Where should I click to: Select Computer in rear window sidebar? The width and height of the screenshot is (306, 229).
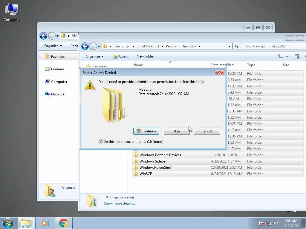59,82
